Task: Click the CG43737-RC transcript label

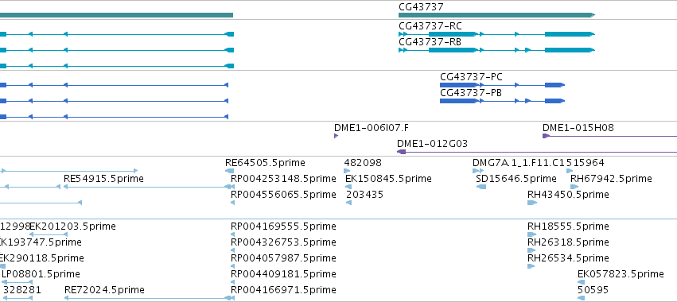Action: click(x=430, y=26)
